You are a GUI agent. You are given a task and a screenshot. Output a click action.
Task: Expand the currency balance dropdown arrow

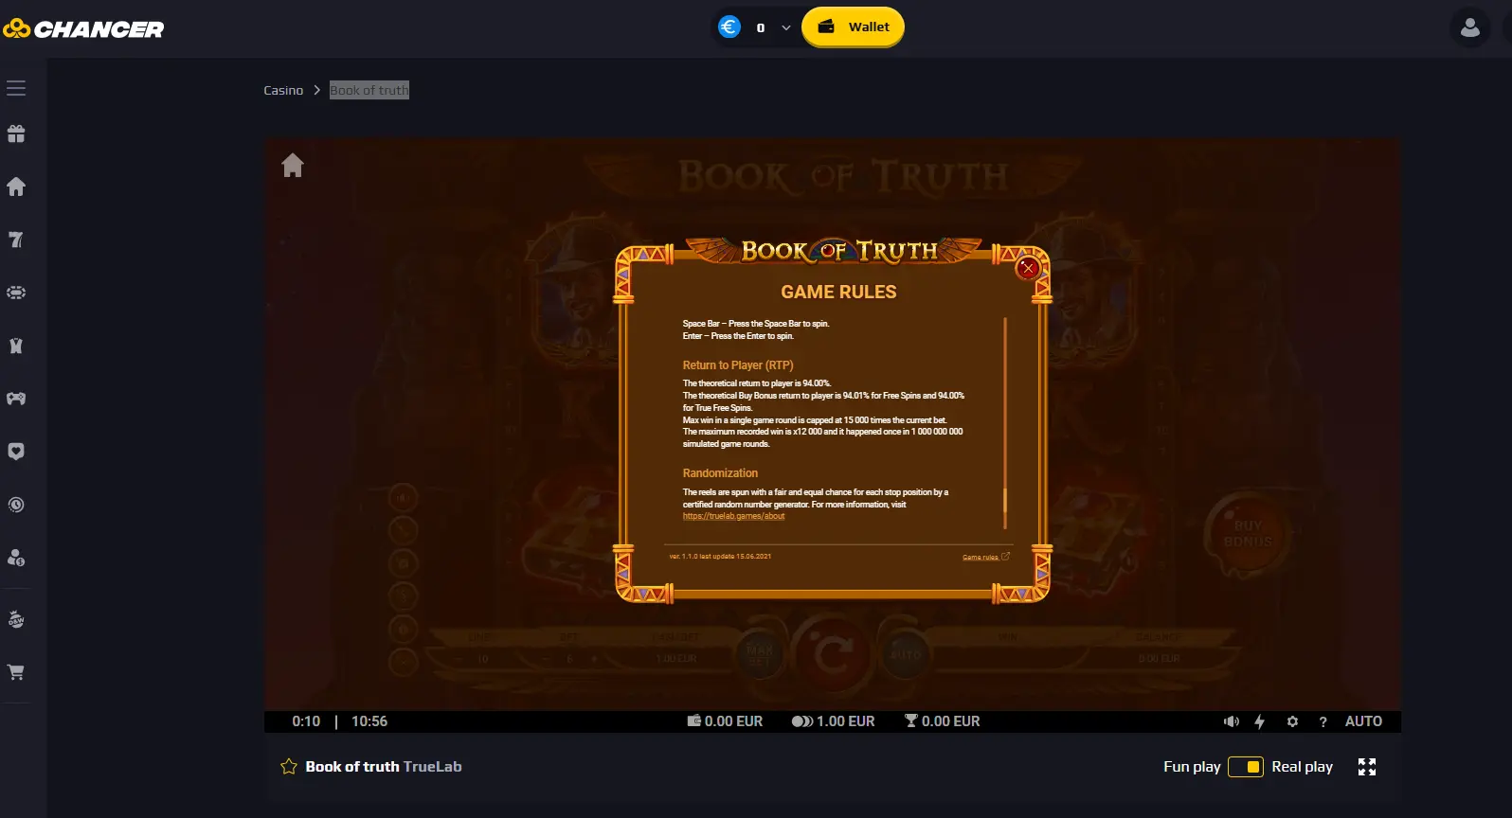click(x=785, y=27)
